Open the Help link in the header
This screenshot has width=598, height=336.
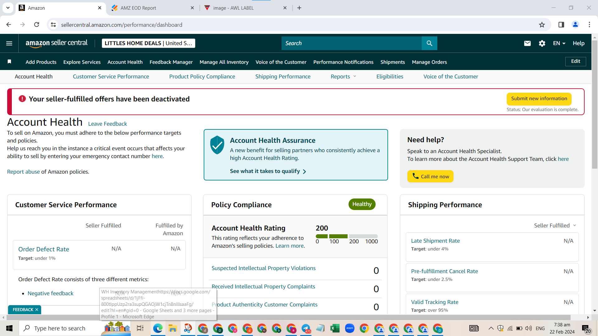pos(578,43)
